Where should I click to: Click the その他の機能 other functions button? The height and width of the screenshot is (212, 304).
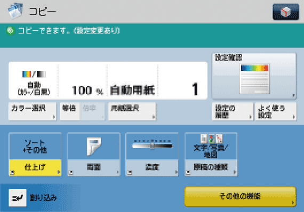(240, 197)
